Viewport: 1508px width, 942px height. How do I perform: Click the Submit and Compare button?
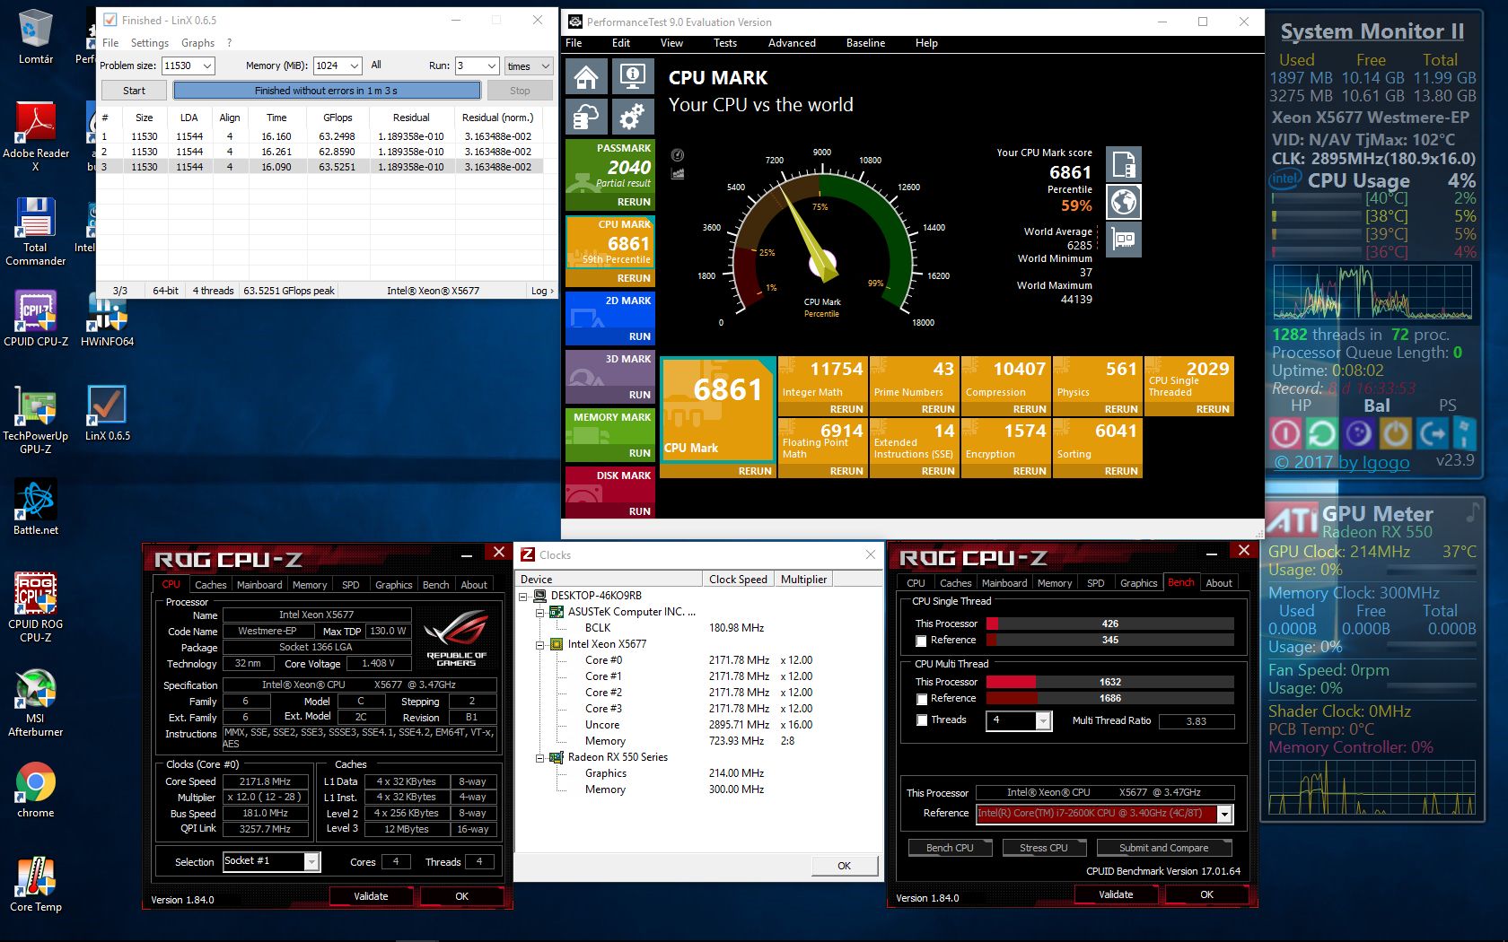click(x=1163, y=848)
